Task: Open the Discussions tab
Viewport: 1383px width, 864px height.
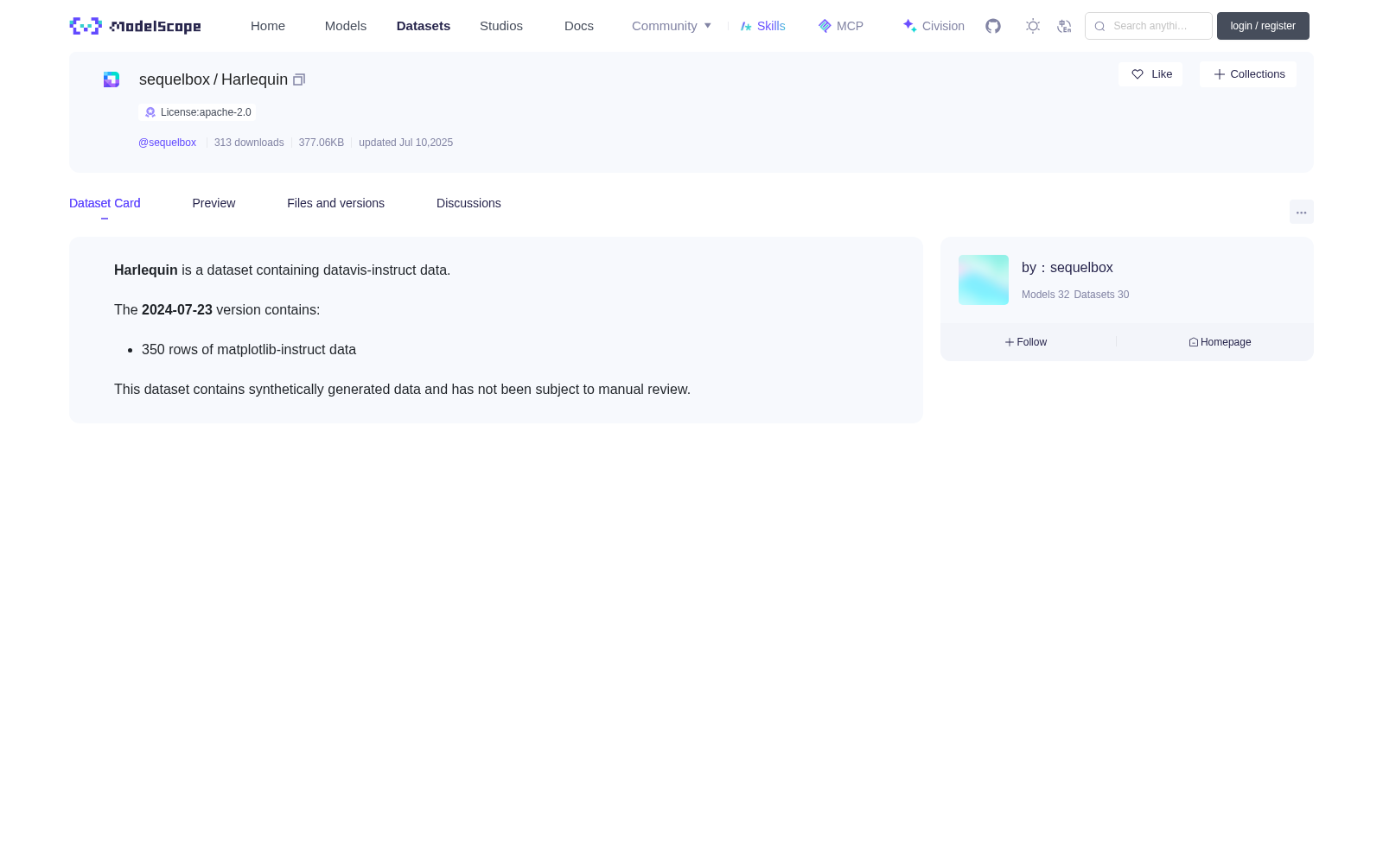Action: point(468,203)
